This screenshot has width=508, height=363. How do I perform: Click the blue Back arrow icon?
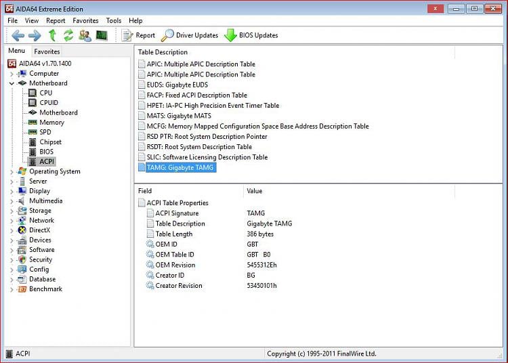tap(18, 35)
